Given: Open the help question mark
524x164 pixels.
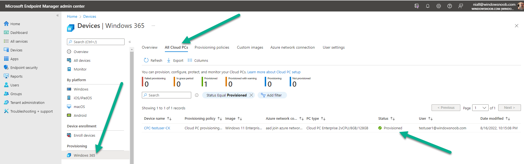Looking at the screenshot, I should [x=450, y=6].
